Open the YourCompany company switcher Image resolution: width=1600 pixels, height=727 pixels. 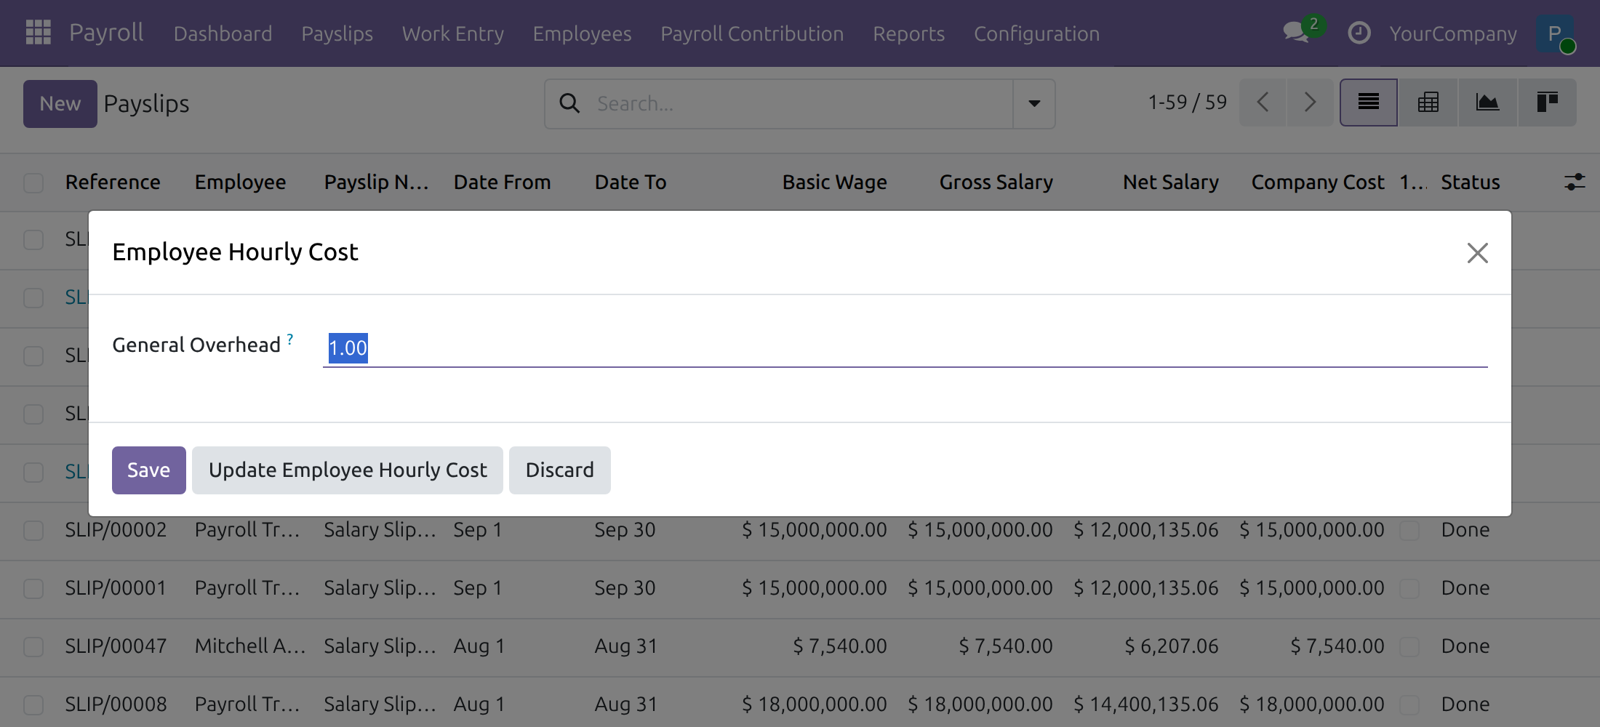(1452, 33)
